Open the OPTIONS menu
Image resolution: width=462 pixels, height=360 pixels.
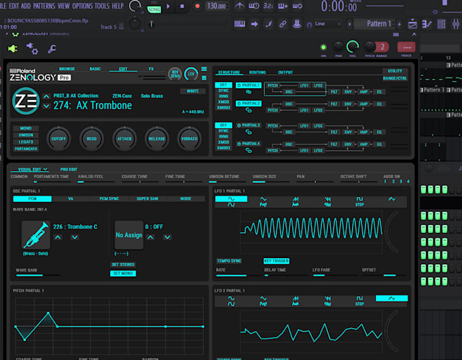(x=82, y=6)
